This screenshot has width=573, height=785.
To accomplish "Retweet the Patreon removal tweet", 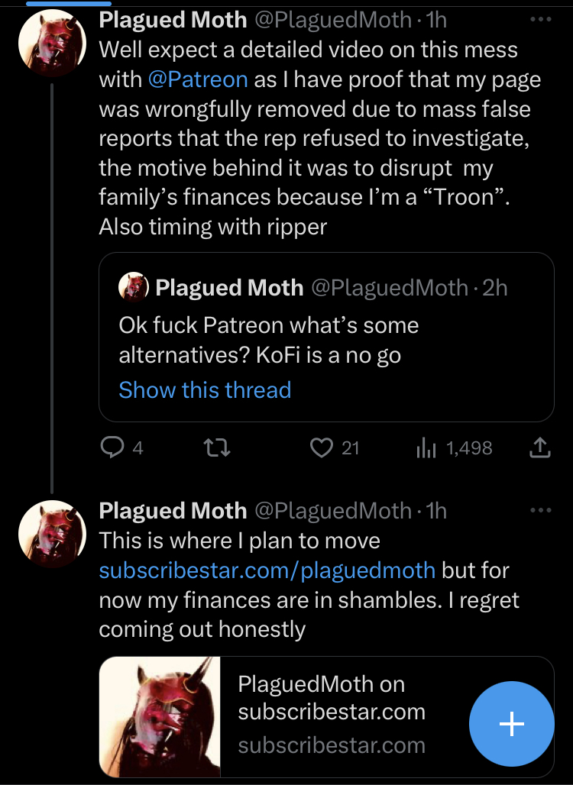I will click(218, 447).
